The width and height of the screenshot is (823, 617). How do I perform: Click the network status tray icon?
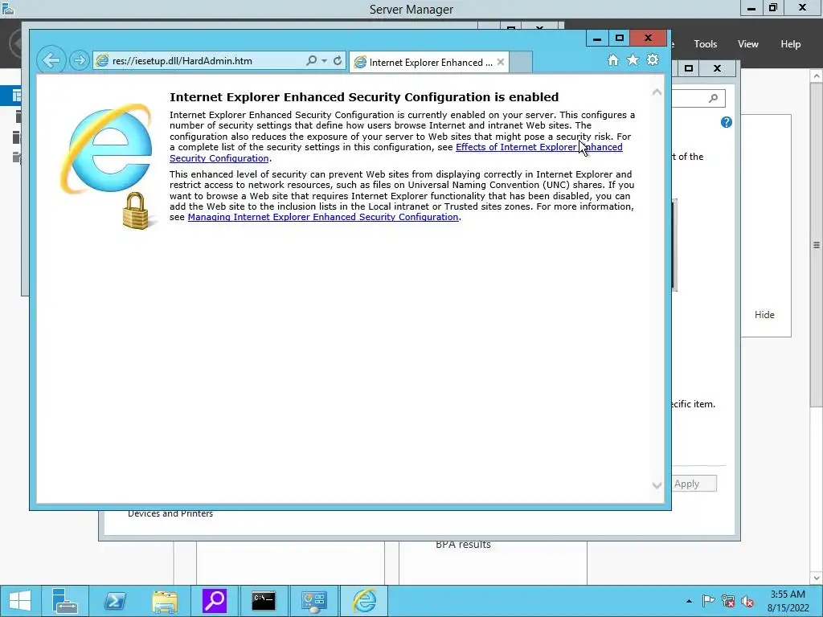tap(728, 601)
